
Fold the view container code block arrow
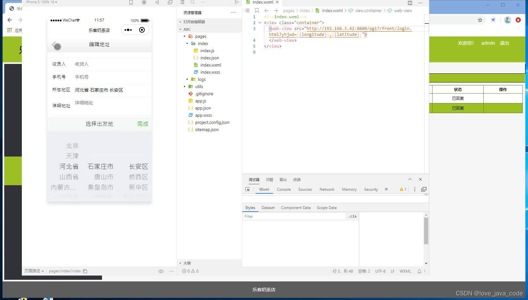pyautogui.click(x=260, y=23)
